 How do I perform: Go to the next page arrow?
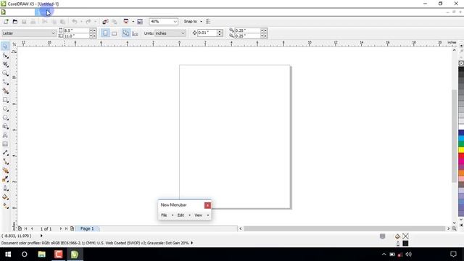[x=61, y=229]
